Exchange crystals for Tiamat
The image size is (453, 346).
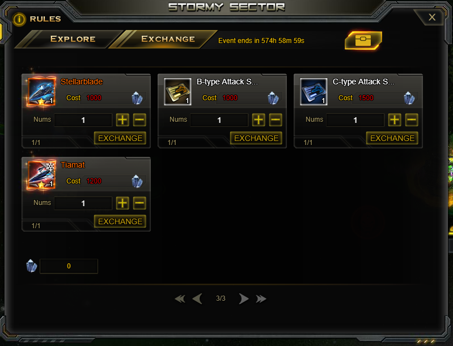click(x=120, y=221)
